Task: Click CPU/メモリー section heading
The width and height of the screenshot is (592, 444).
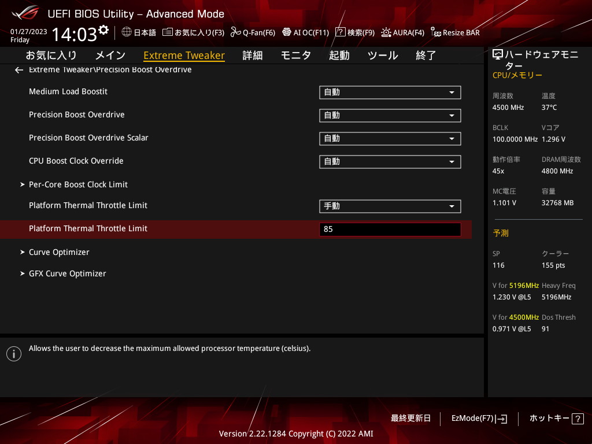Action: click(517, 75)
